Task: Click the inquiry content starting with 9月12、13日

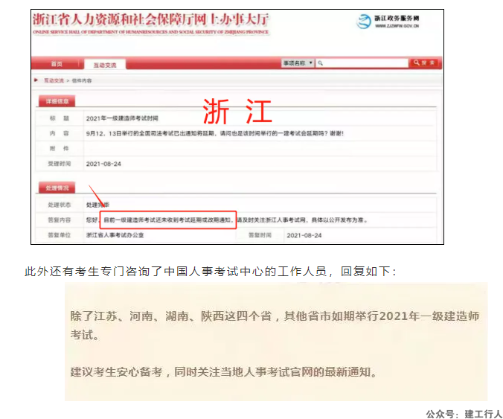Action: 214,133
